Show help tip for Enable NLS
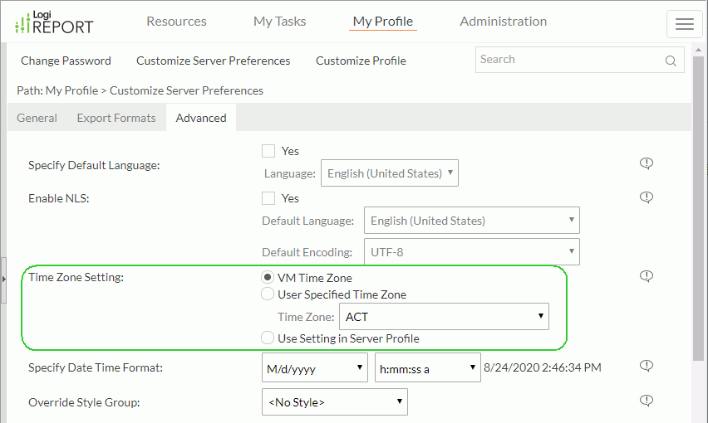 (x=647, y=197)
